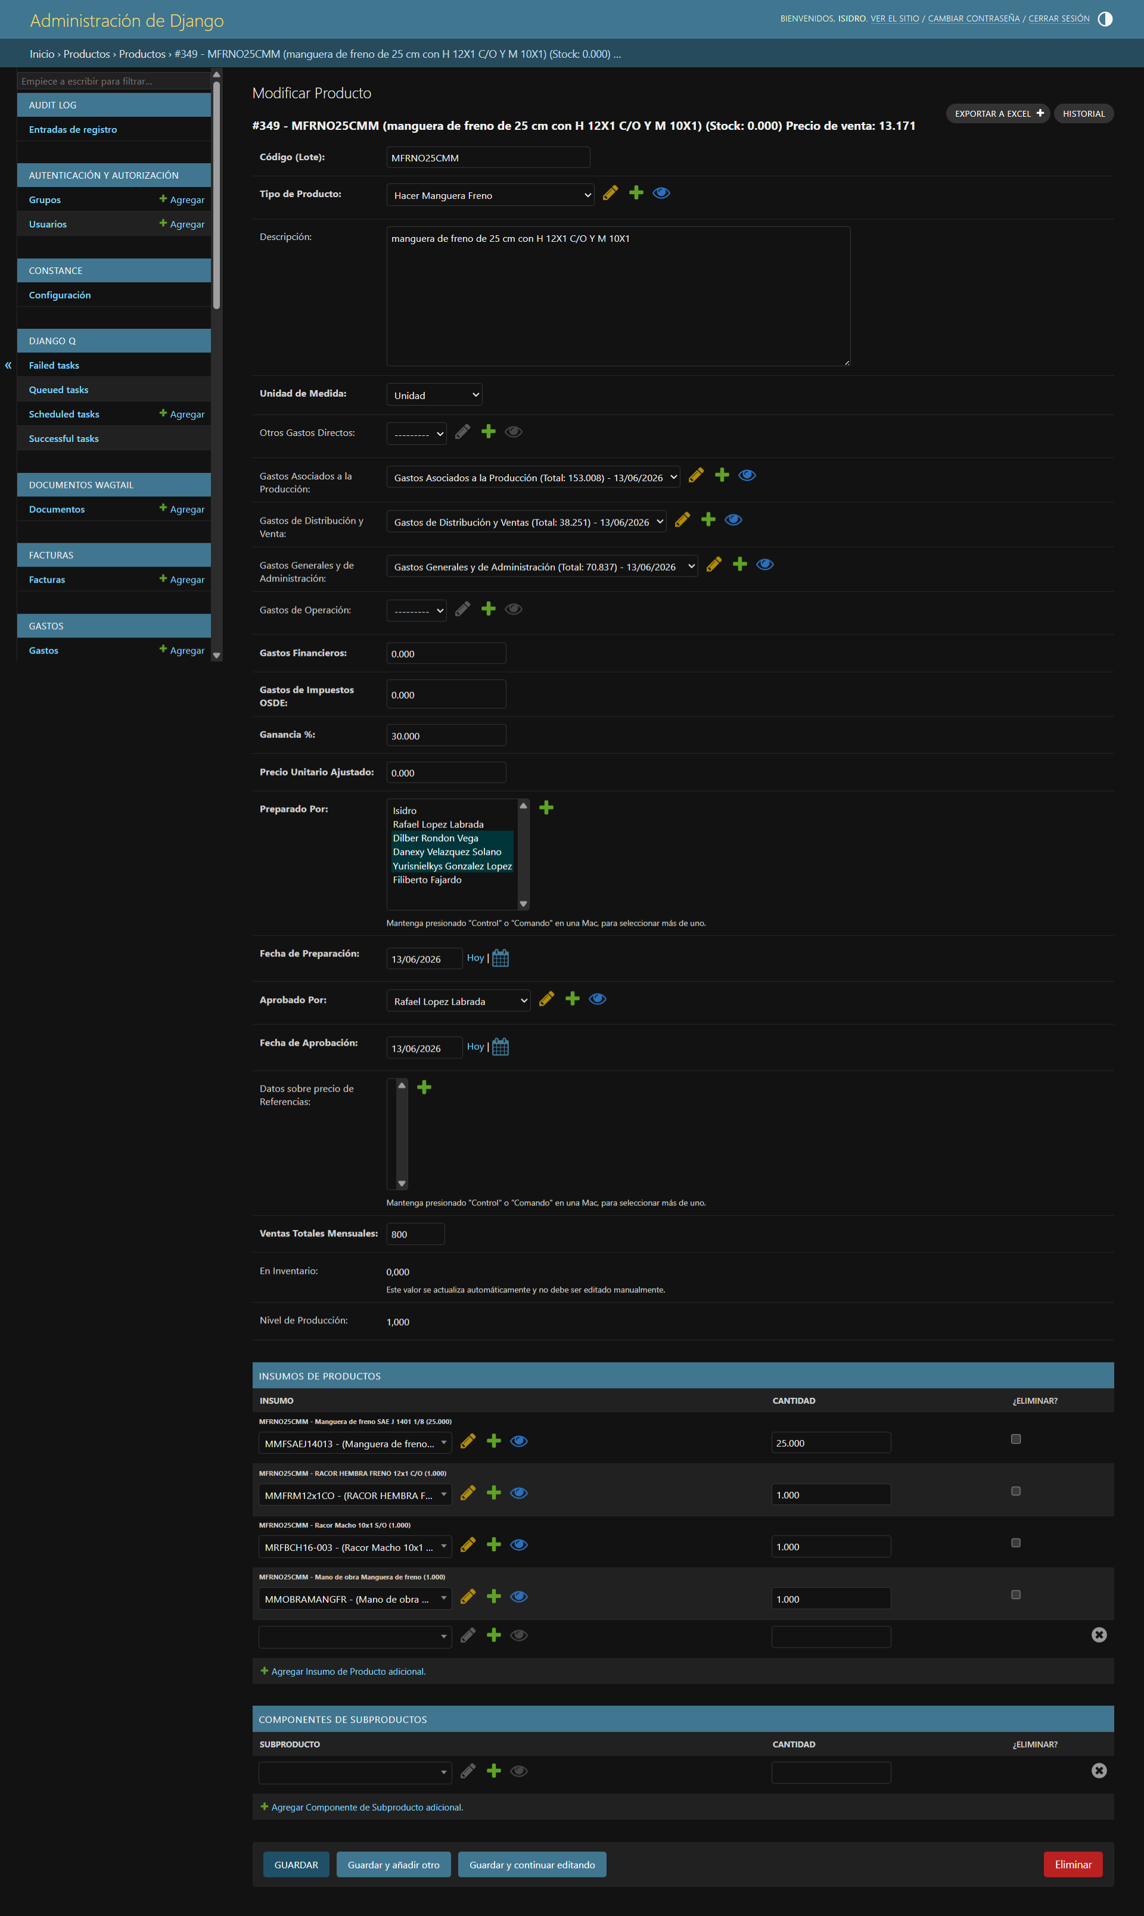Add new subproducto with plus icon
Viewport: 1144px width, 1916px height.
click(x=494, y=1771)
